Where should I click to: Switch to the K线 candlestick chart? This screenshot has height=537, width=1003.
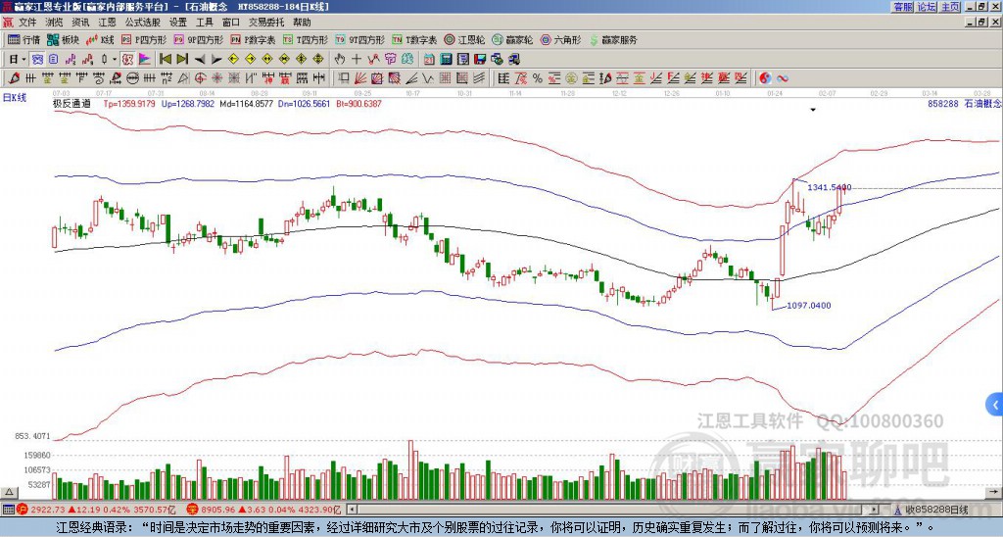[100, 39]
